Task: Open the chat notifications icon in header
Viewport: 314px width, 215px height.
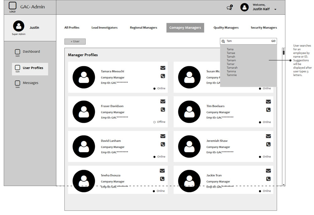Action: [x=230, y=8]
